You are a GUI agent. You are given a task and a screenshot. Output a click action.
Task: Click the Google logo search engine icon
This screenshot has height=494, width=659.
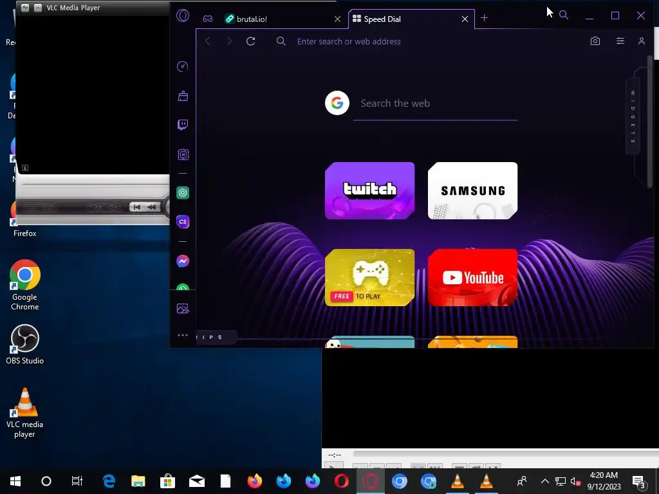[x=337, y=103]
